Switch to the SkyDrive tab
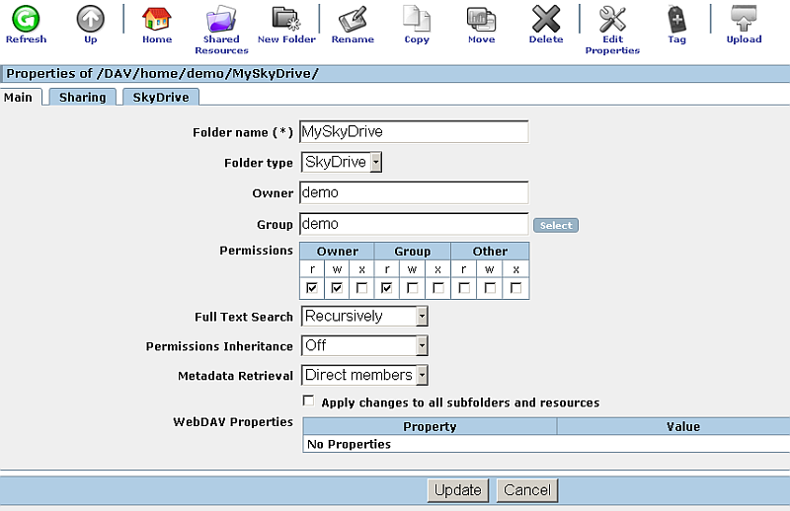Image resolution: width=790 pixels, height=511 pixels. pos(160,97)
